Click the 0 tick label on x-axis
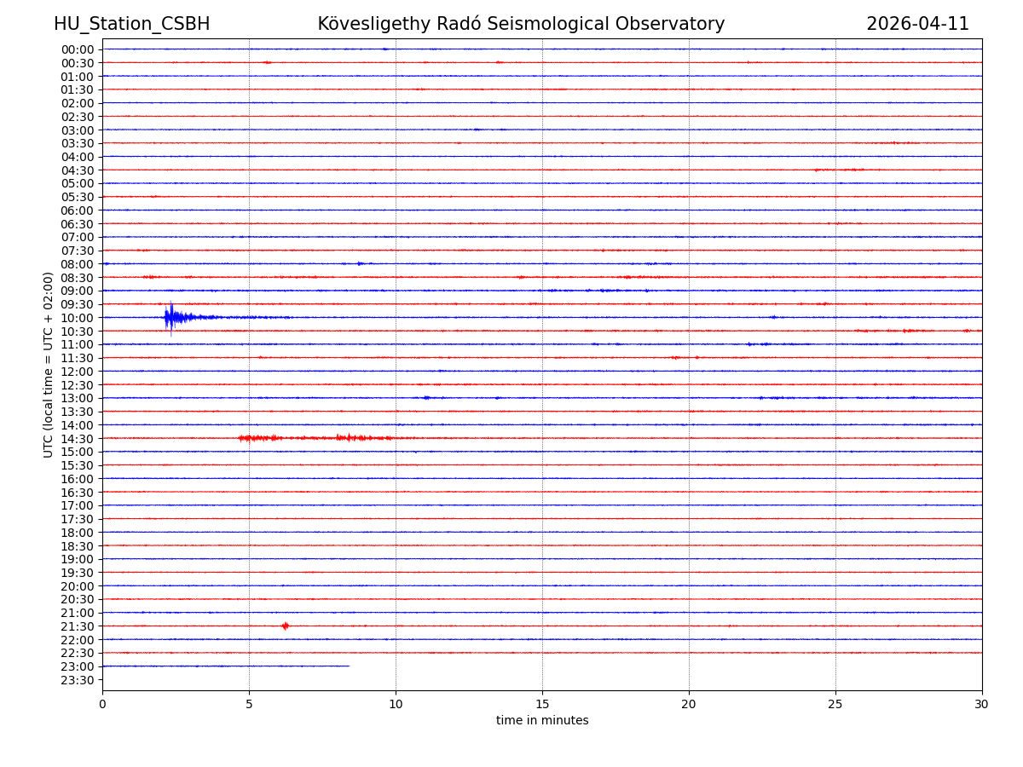This screenshot has height=767, width=1023. tap(102, 704)
